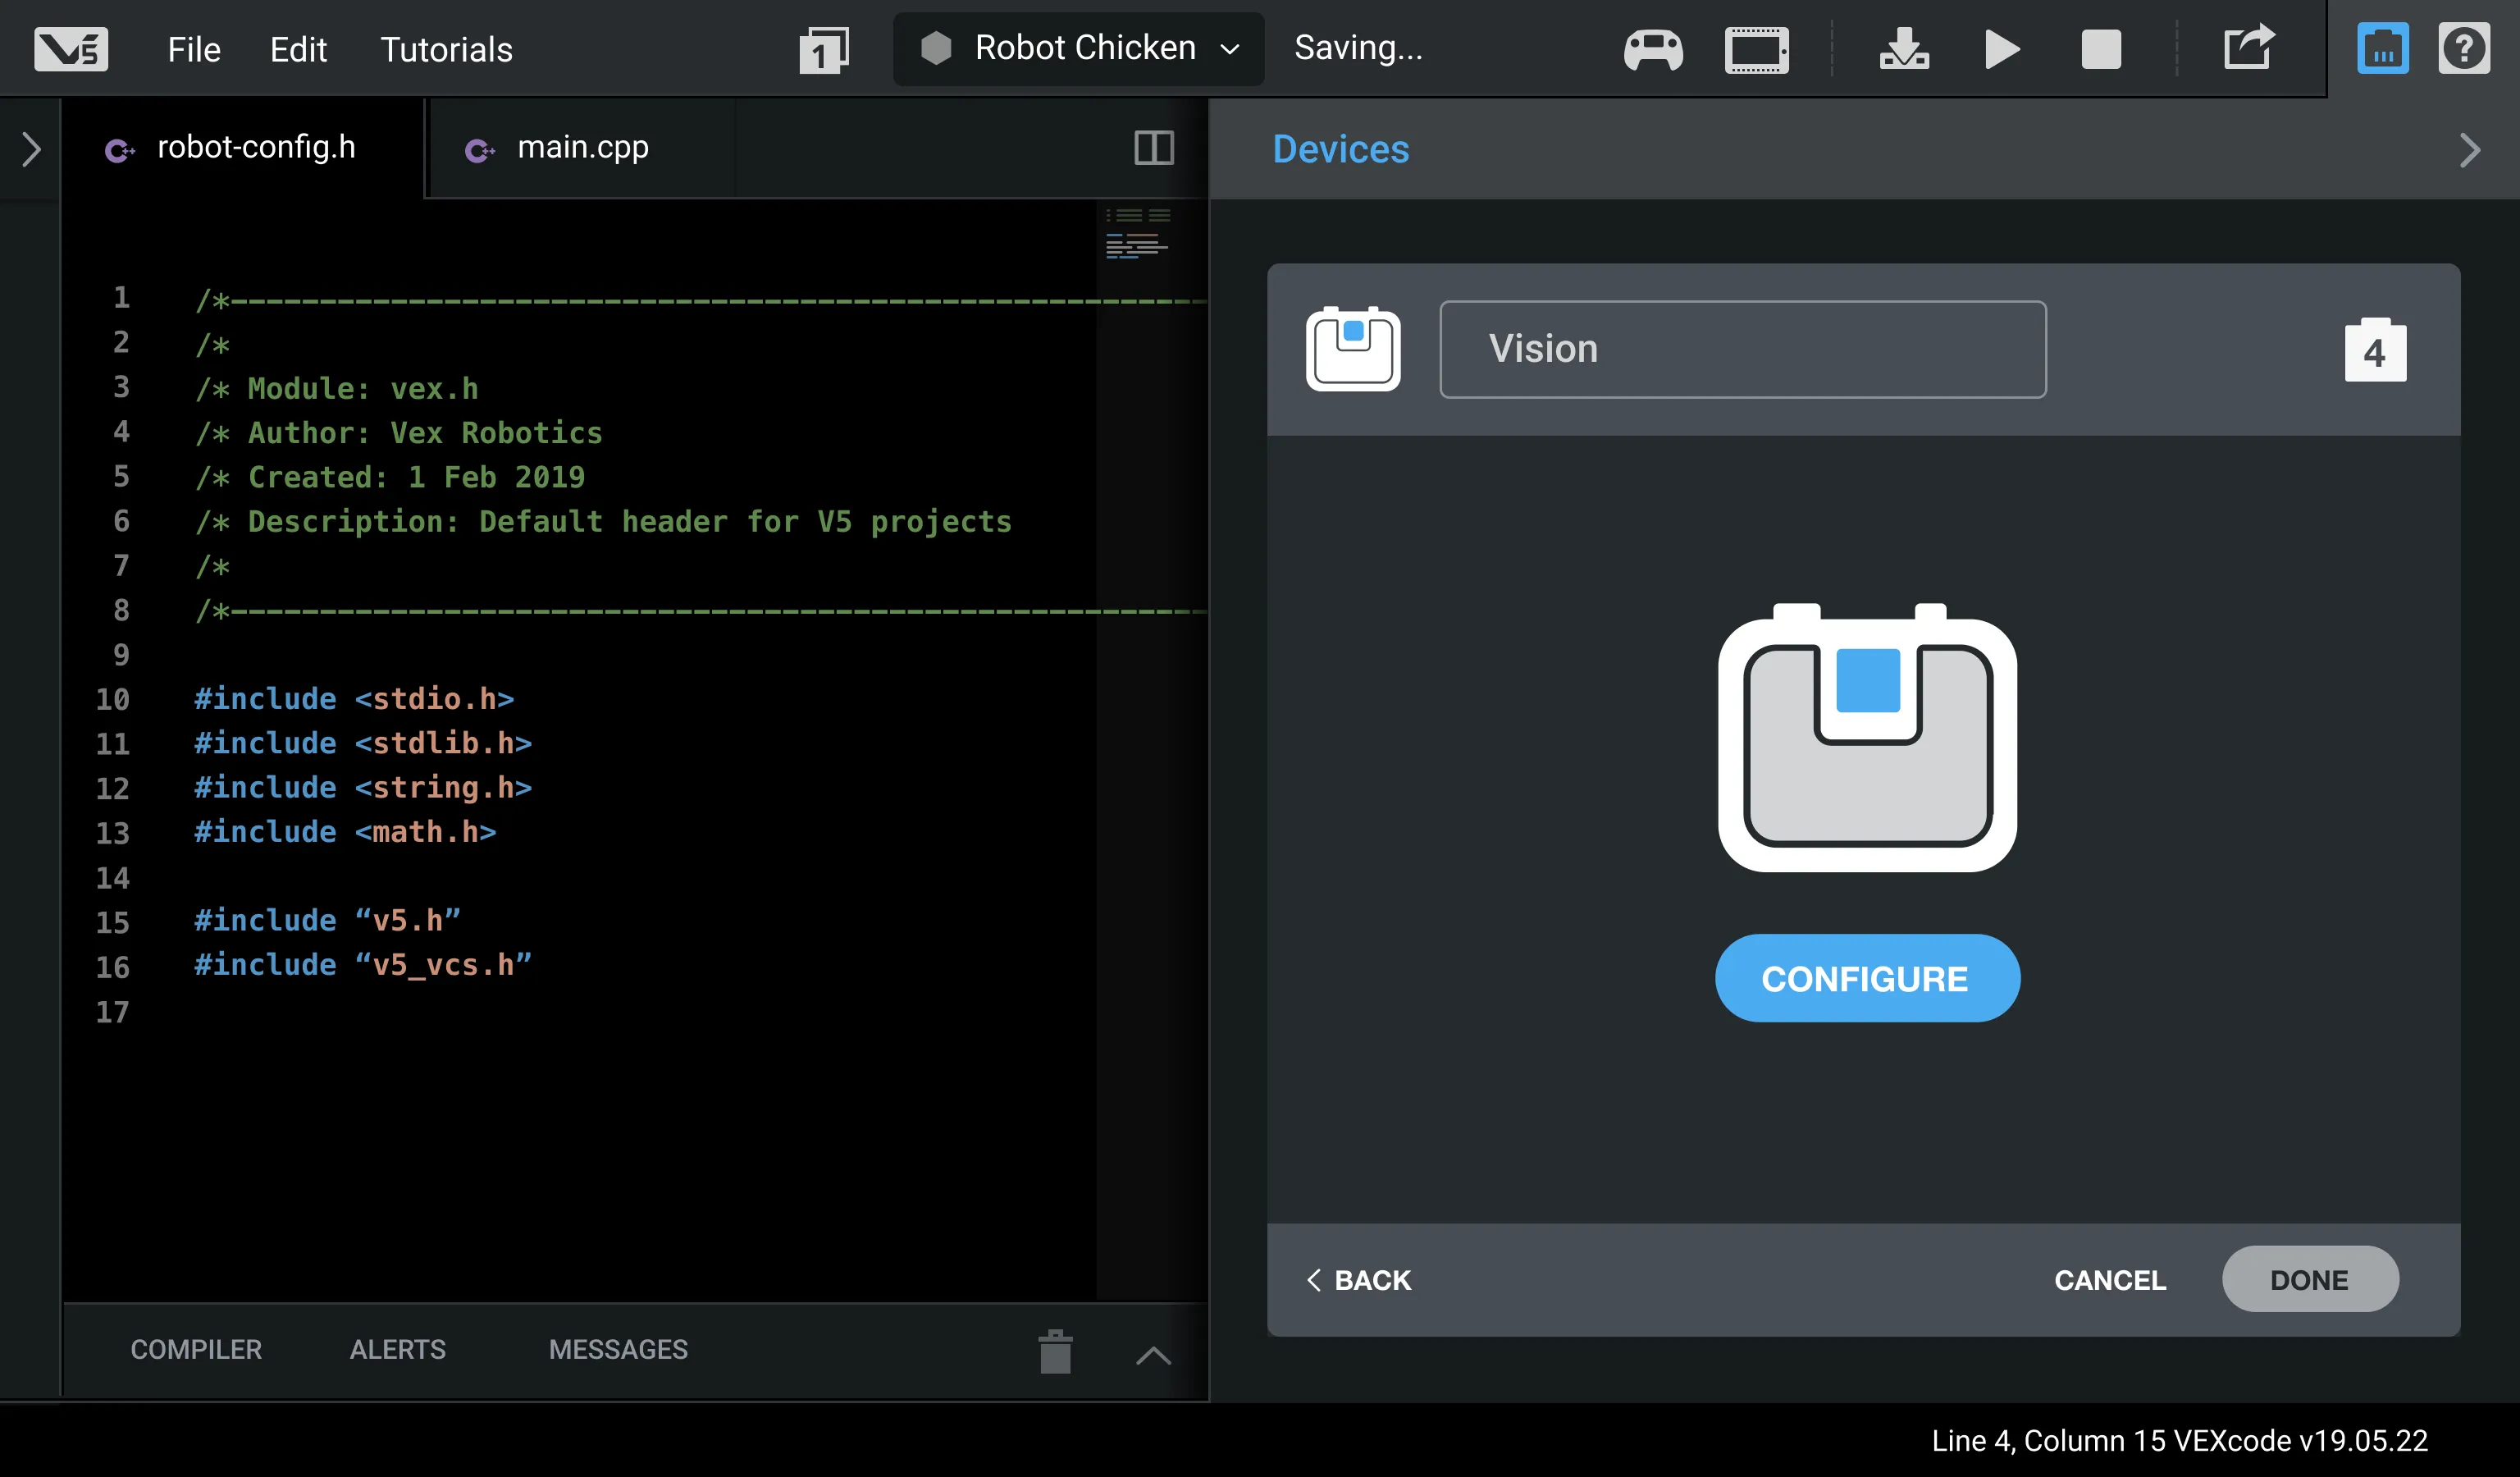This screenshot has height=1477, width=2520.
Task: Expand the output console panel
Action: tap(1153, 1355)
